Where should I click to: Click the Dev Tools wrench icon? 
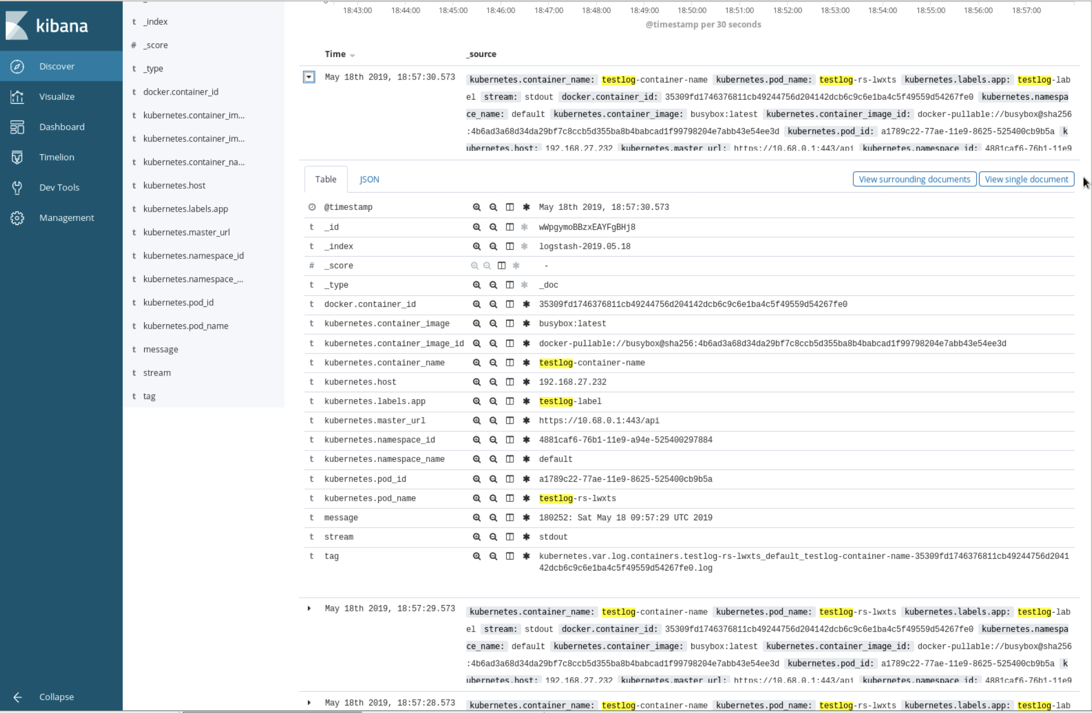17,187
